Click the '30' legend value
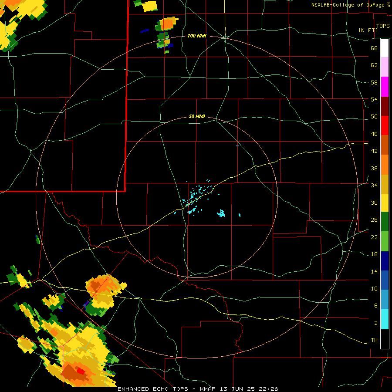Viewport: 392px width, 392px height. pyautogui.click(x=374, y=203)
